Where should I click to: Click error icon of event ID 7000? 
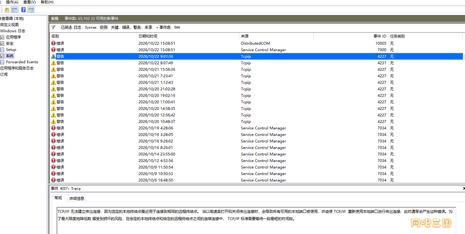click(x=54, y=50)
